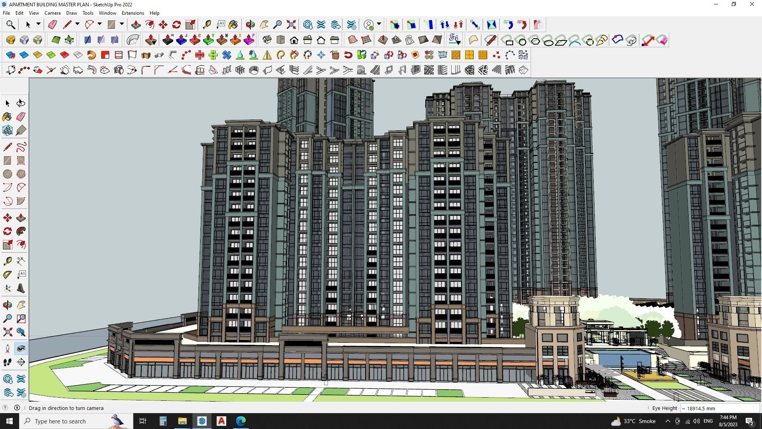Screen dimensions: 762x429
Task: Open the File menu
Action: point(6,13)
